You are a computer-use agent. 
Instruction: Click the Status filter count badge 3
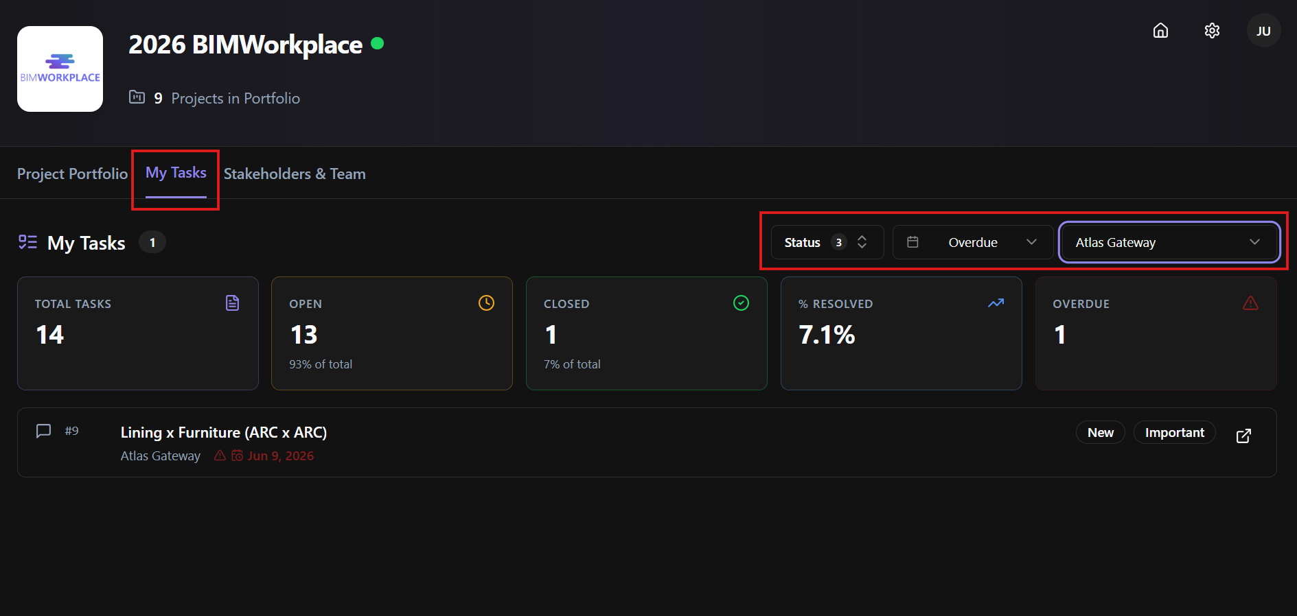click(838, 242)
